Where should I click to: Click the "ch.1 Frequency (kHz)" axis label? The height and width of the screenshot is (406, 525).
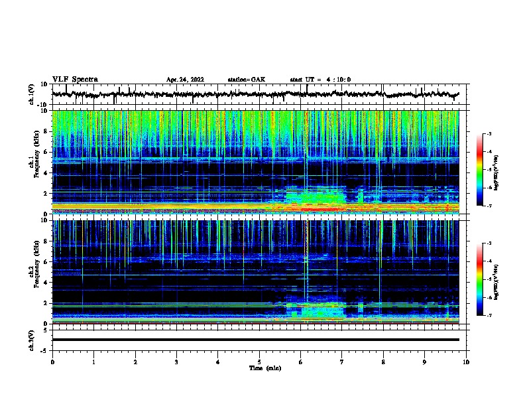tap(35, 155)
